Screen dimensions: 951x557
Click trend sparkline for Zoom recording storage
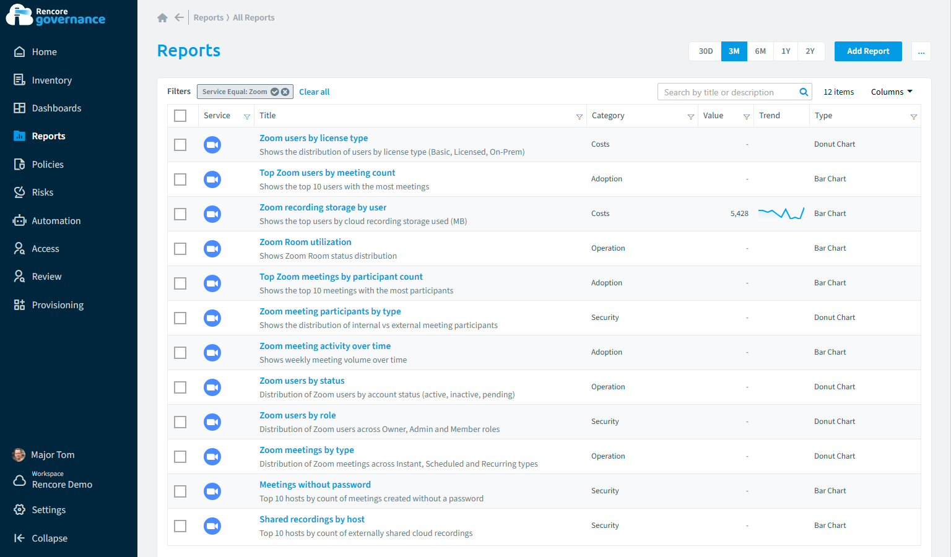tap(781, 214)
